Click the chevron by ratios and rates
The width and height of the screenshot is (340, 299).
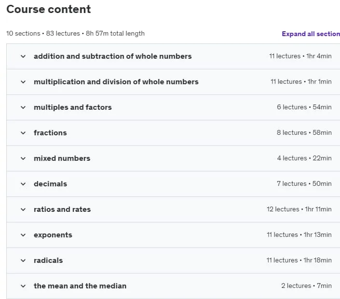[x=23, y=209]
